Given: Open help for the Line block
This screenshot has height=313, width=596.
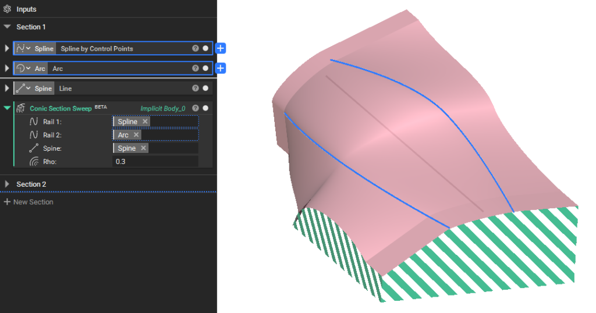Looking at the screenshot, I should coord(196,88).
